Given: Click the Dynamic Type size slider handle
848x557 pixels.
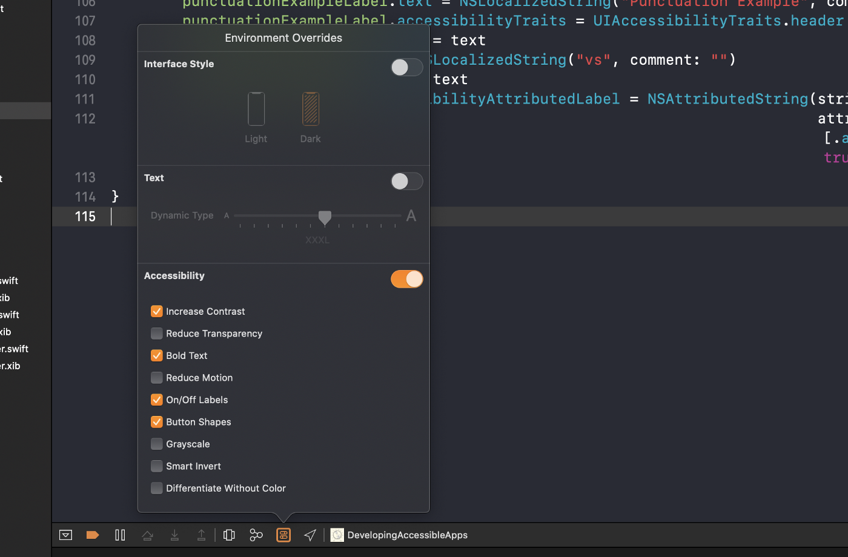Looking at the screenshot, I should click(x=325, y=217).
